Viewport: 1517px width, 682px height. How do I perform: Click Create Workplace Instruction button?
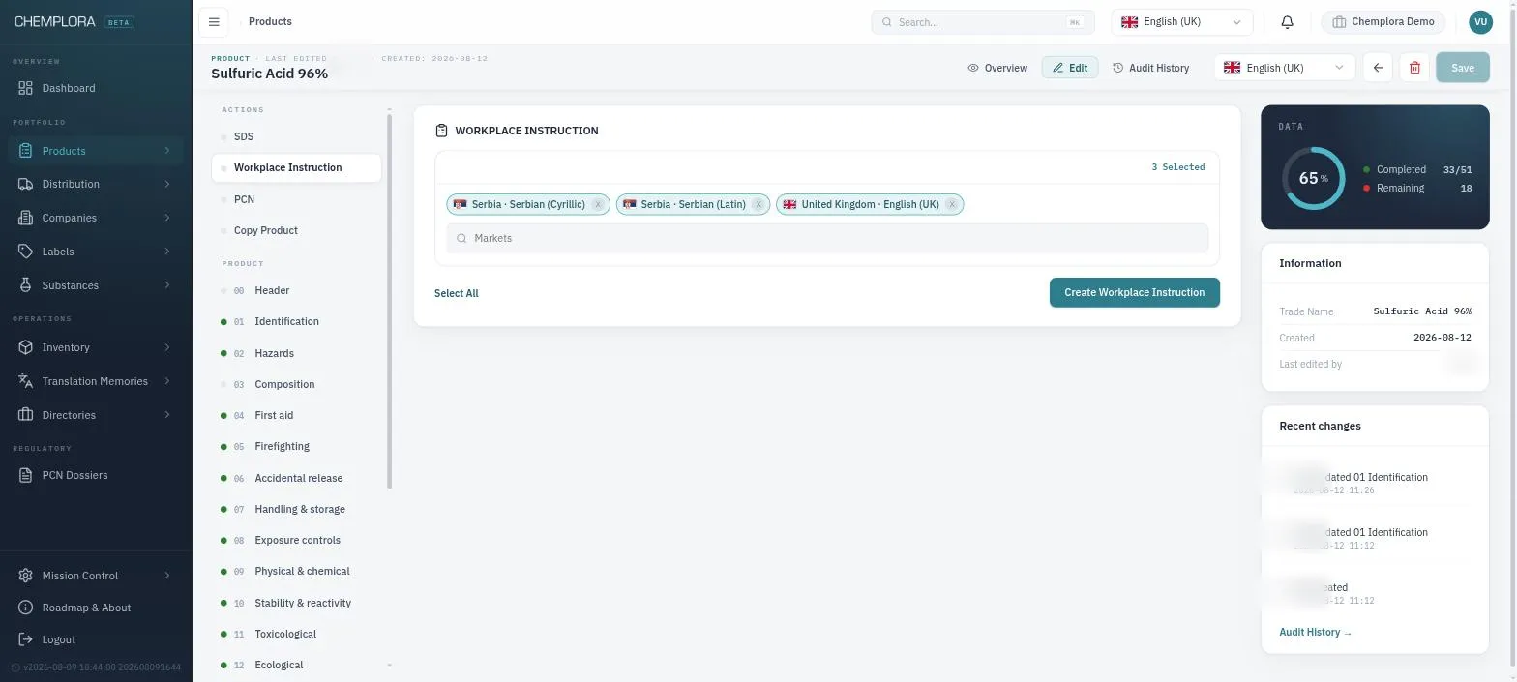1134,292
